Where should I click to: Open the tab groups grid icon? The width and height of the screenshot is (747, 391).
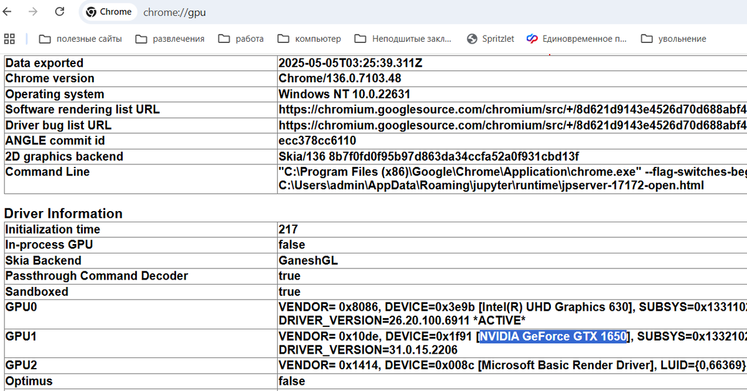(x=9, y=39)
